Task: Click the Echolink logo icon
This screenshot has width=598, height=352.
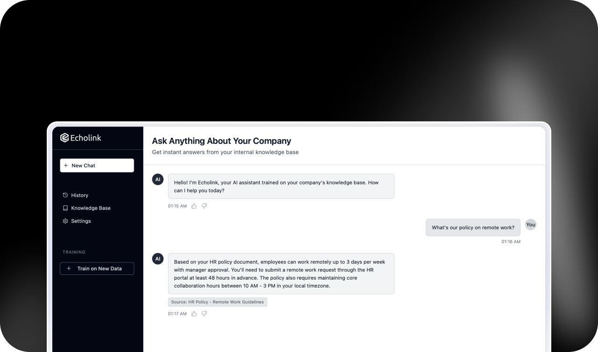Action: point(64,138)
